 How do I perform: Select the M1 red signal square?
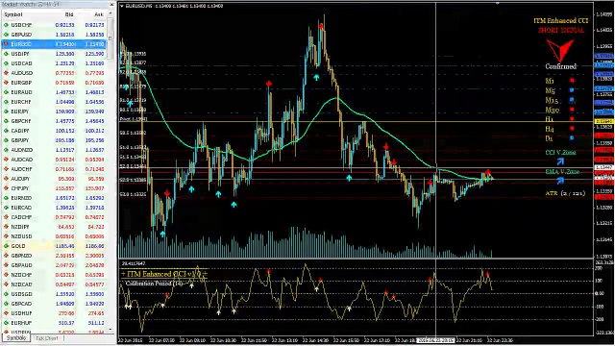[572, 81]
